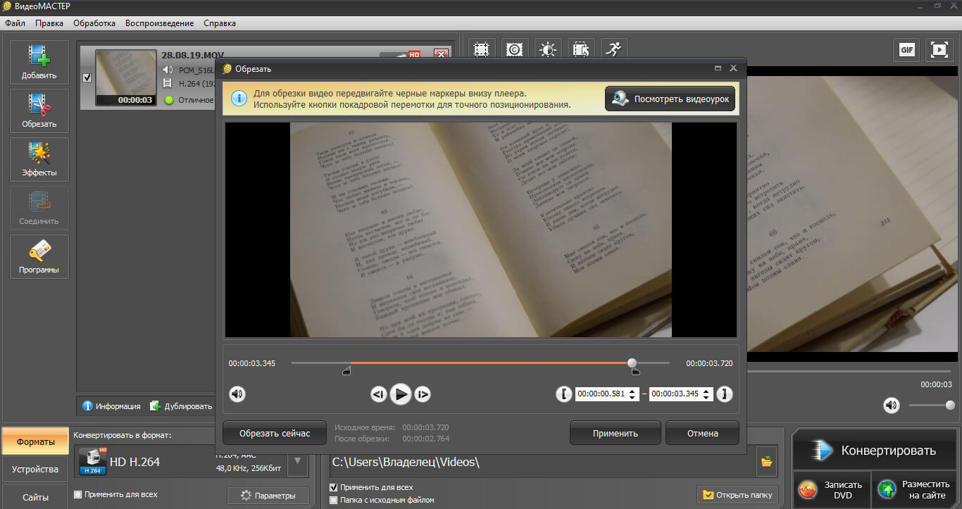Viewport: 962px width, 509px height.
Task: Click the output path C:\Users\Владелец\Videos\ field
Action: click(542, 462)
